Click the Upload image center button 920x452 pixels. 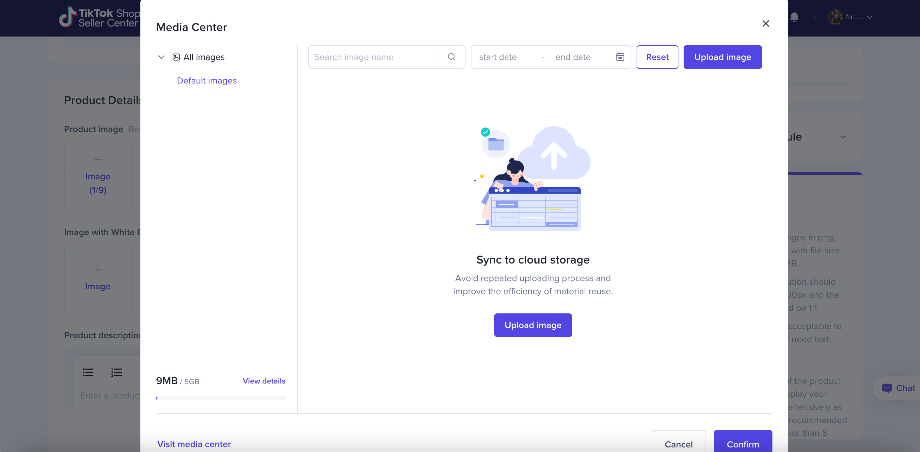pyautogui.click(x=533, y=325)
